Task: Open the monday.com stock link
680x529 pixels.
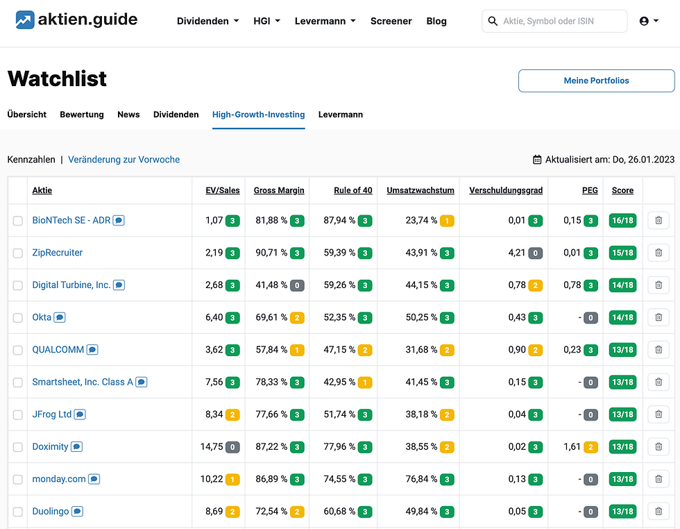Action: [x=59, y=479]
